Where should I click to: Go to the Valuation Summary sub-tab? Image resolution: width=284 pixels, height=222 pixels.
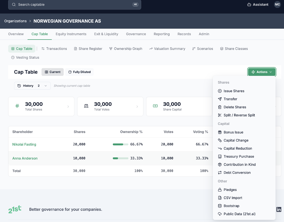coord(167,49)
